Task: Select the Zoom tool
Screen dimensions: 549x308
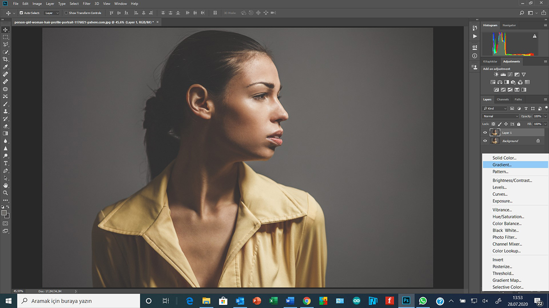Action: point(5,193)
